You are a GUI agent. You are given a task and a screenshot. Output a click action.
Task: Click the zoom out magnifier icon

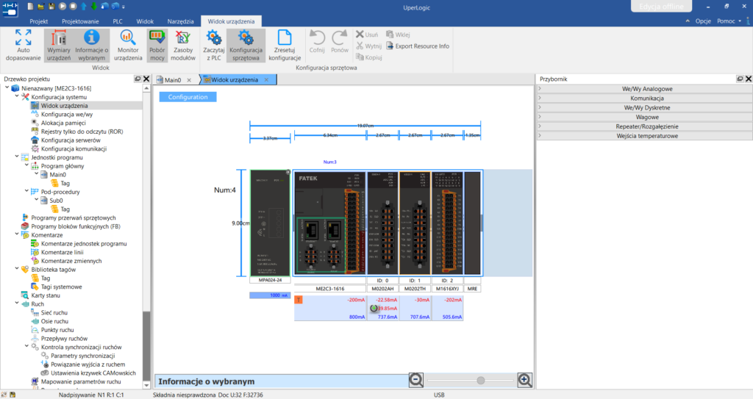(416, 381)
